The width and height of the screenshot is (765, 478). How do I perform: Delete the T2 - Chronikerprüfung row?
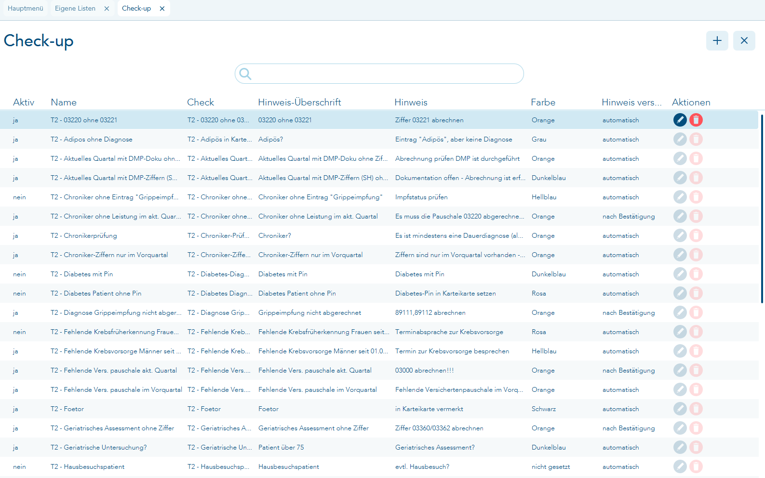pos(696,235)
